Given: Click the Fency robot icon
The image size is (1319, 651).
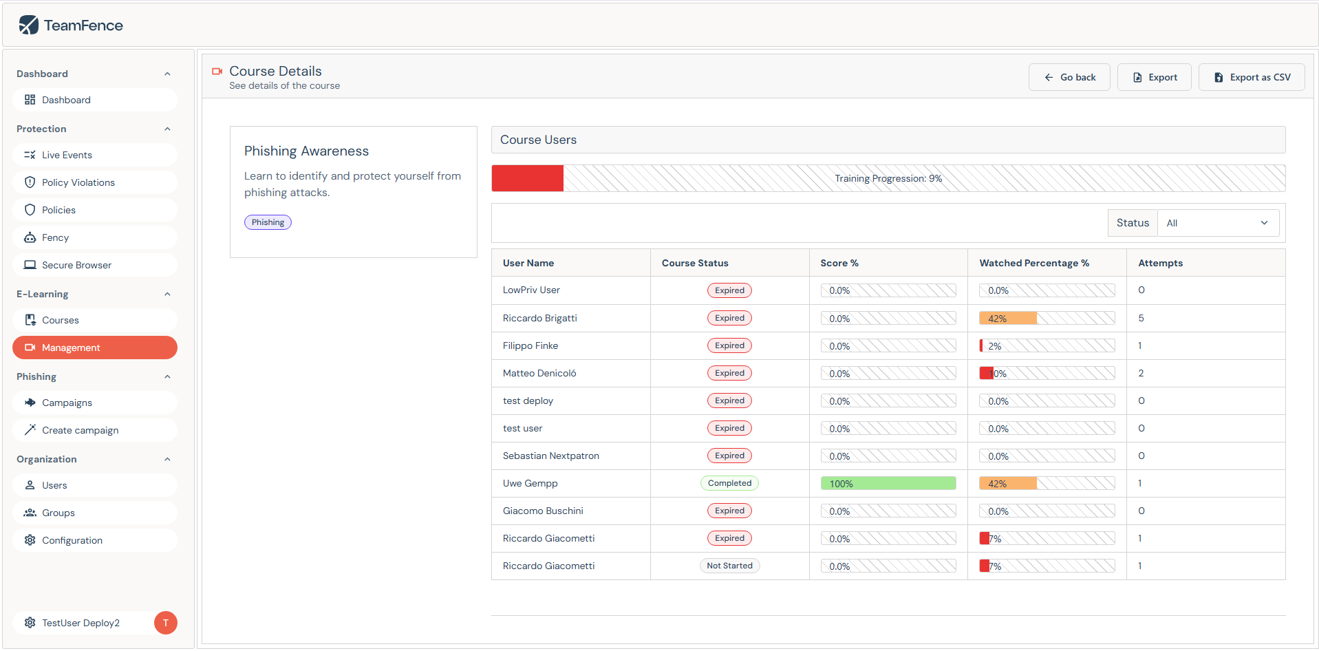Looking at the screenshot, I should tap(30, 237).
